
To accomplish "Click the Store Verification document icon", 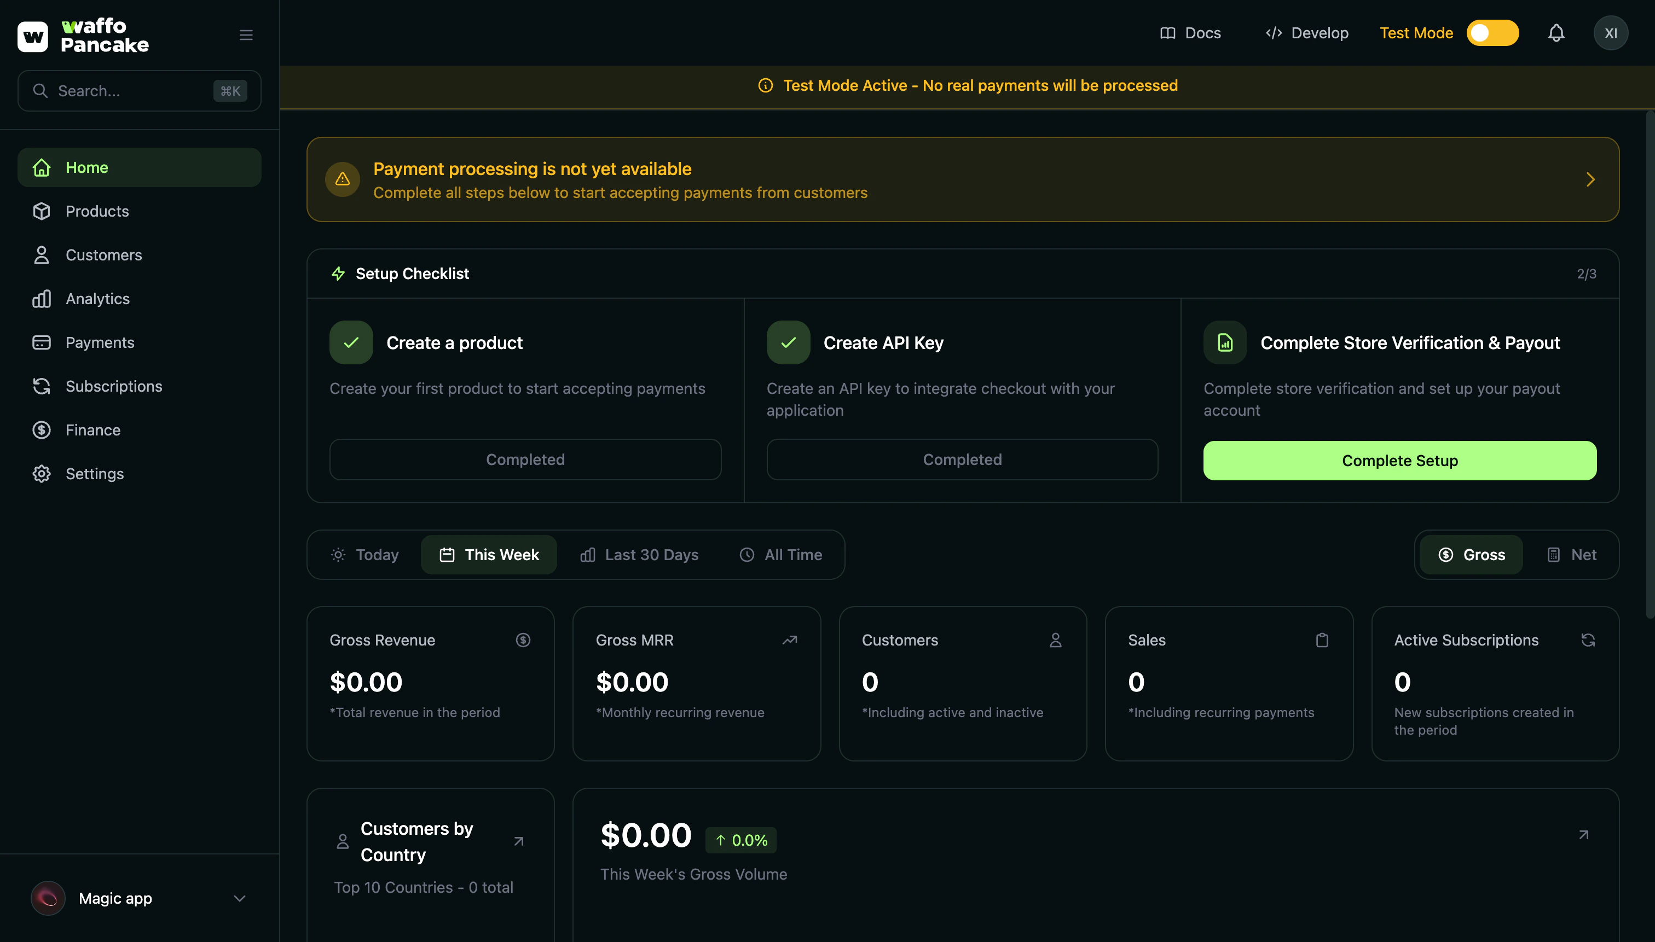I will pyautogui.click(x=1225, y=343).
